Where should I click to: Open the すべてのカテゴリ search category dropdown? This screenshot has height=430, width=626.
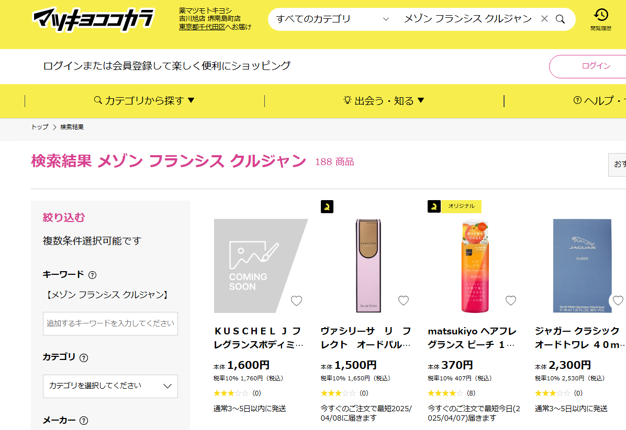coord(332,19)
